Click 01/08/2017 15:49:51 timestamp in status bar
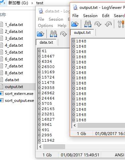Viewport: 125px width, 160px height. (x=80, y=155)
